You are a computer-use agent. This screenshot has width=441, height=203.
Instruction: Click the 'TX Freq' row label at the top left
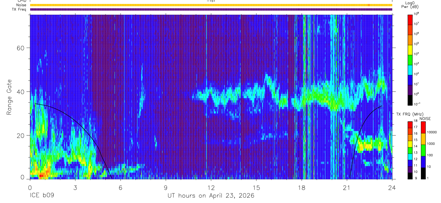pyautogui.click(x=19, y=9)
